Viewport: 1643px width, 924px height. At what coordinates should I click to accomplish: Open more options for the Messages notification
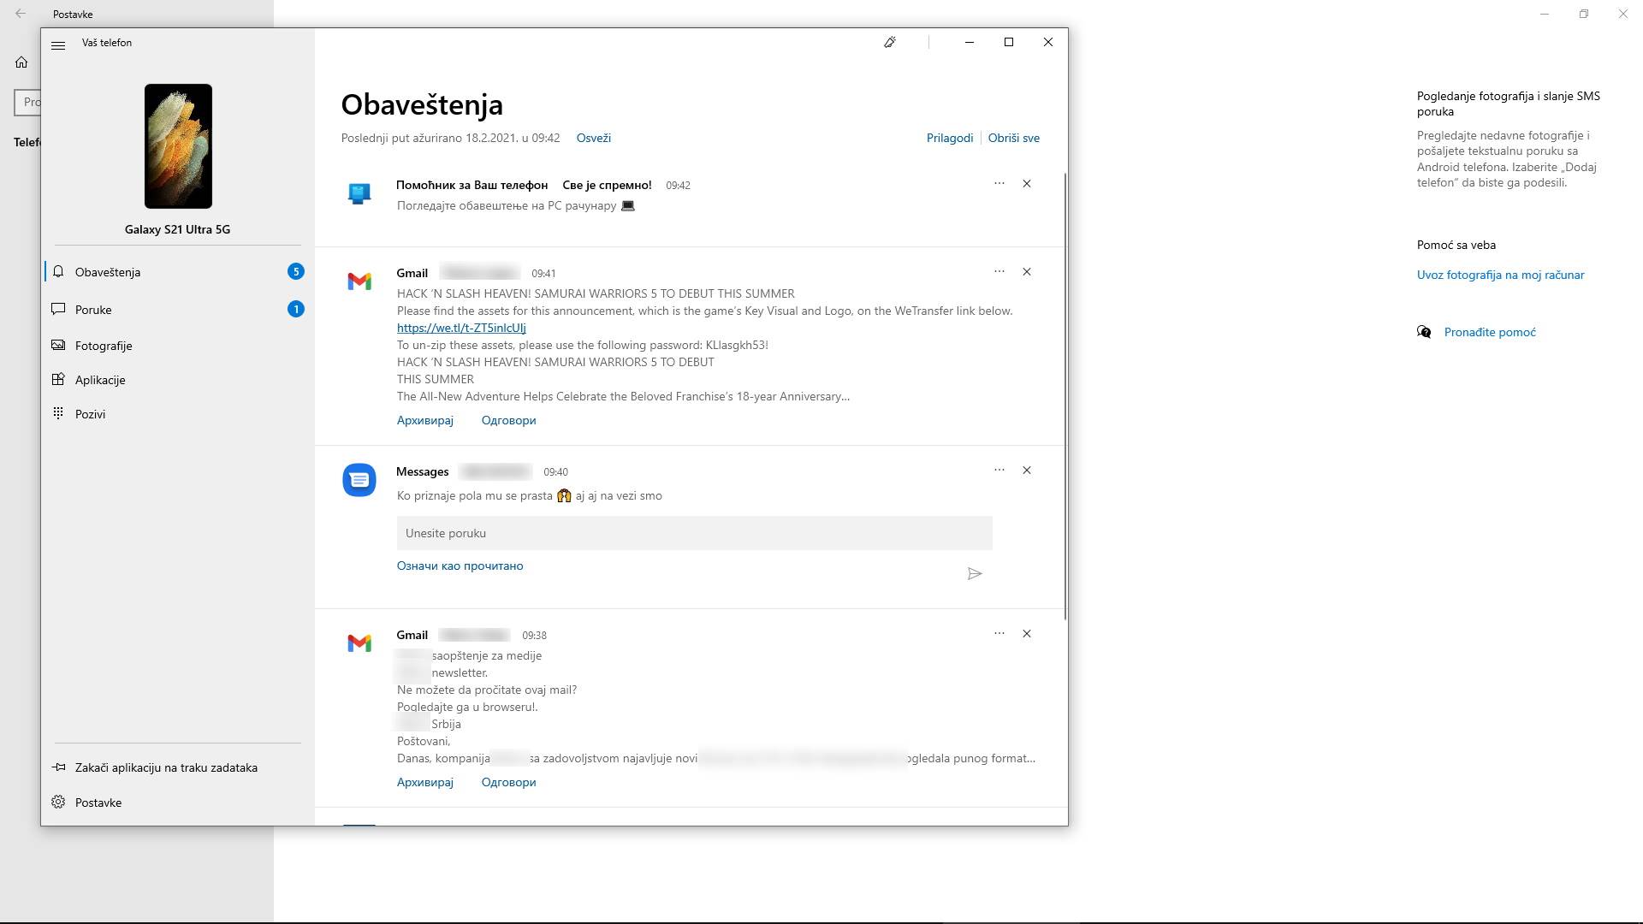[x=999, y=470]
